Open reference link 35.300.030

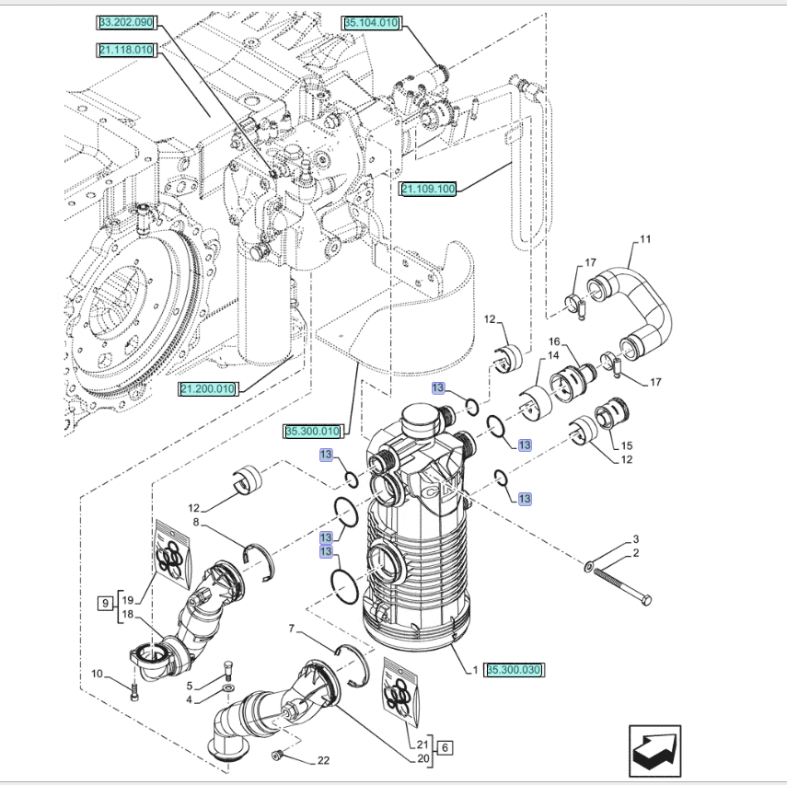point(515,670)
